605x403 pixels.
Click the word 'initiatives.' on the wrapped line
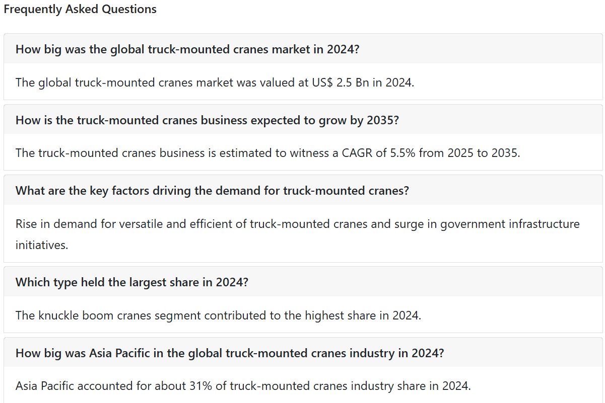[x=42, y=246]
